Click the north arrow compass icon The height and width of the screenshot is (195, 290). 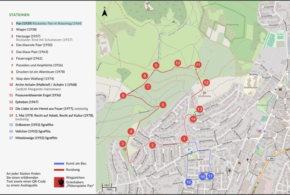[x=105, y=12]
